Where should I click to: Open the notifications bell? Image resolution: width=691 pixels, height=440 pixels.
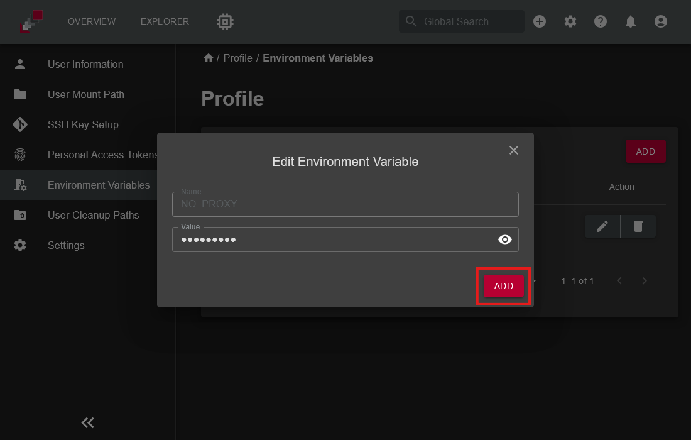pyautogui.click(x=631, y=21)
